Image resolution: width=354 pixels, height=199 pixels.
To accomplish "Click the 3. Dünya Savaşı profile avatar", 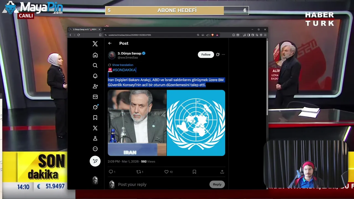I will coord(112,55).
